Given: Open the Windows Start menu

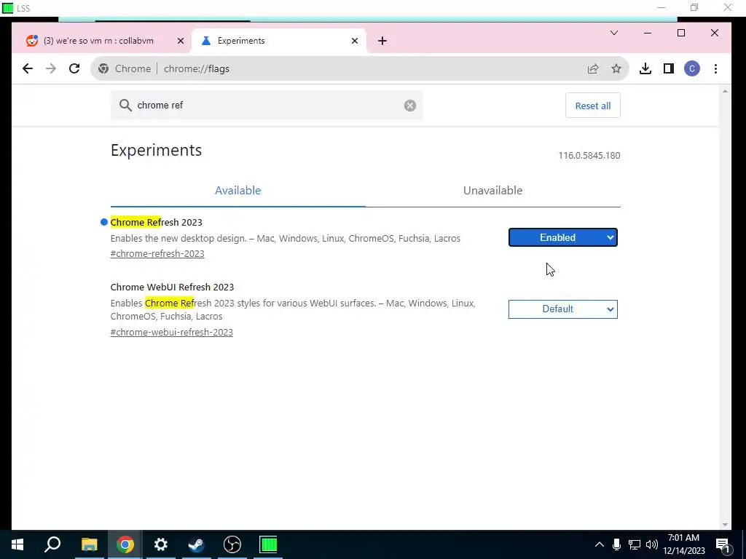Looking at the screenshot, I should point(17,544).
